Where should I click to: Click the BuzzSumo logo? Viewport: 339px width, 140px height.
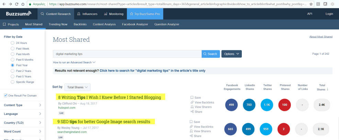[19, 14]
